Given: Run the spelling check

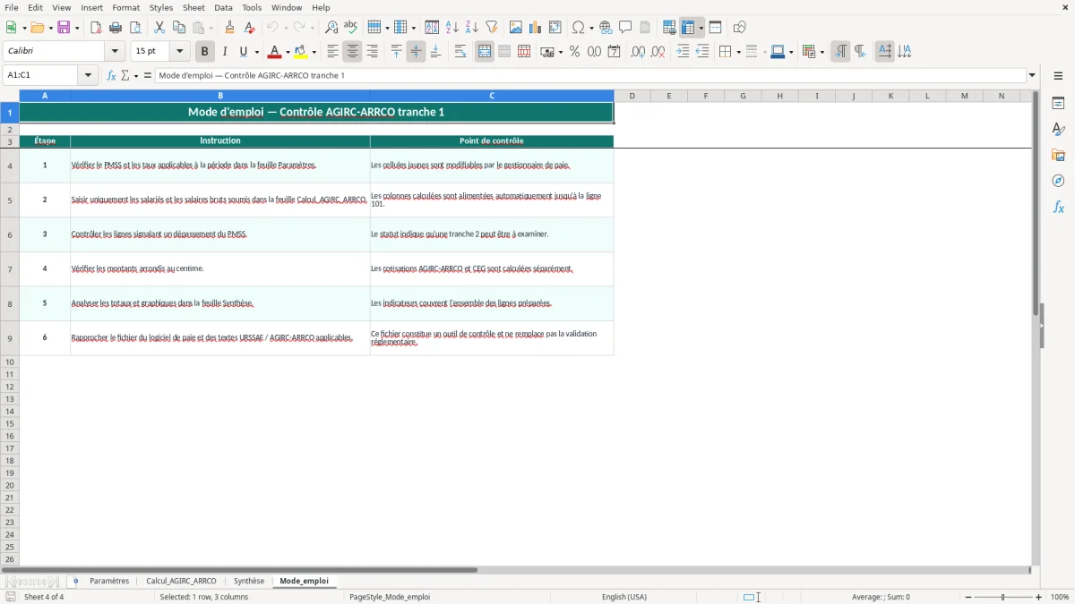Looking at the screenshot, I should coord(351,28).
